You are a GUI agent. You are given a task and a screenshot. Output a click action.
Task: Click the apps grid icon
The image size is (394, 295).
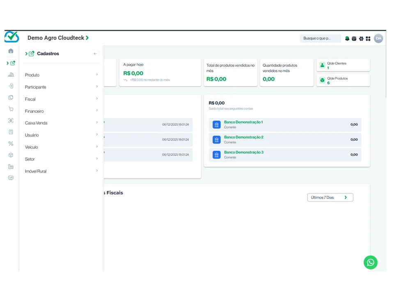pos(368,39)
